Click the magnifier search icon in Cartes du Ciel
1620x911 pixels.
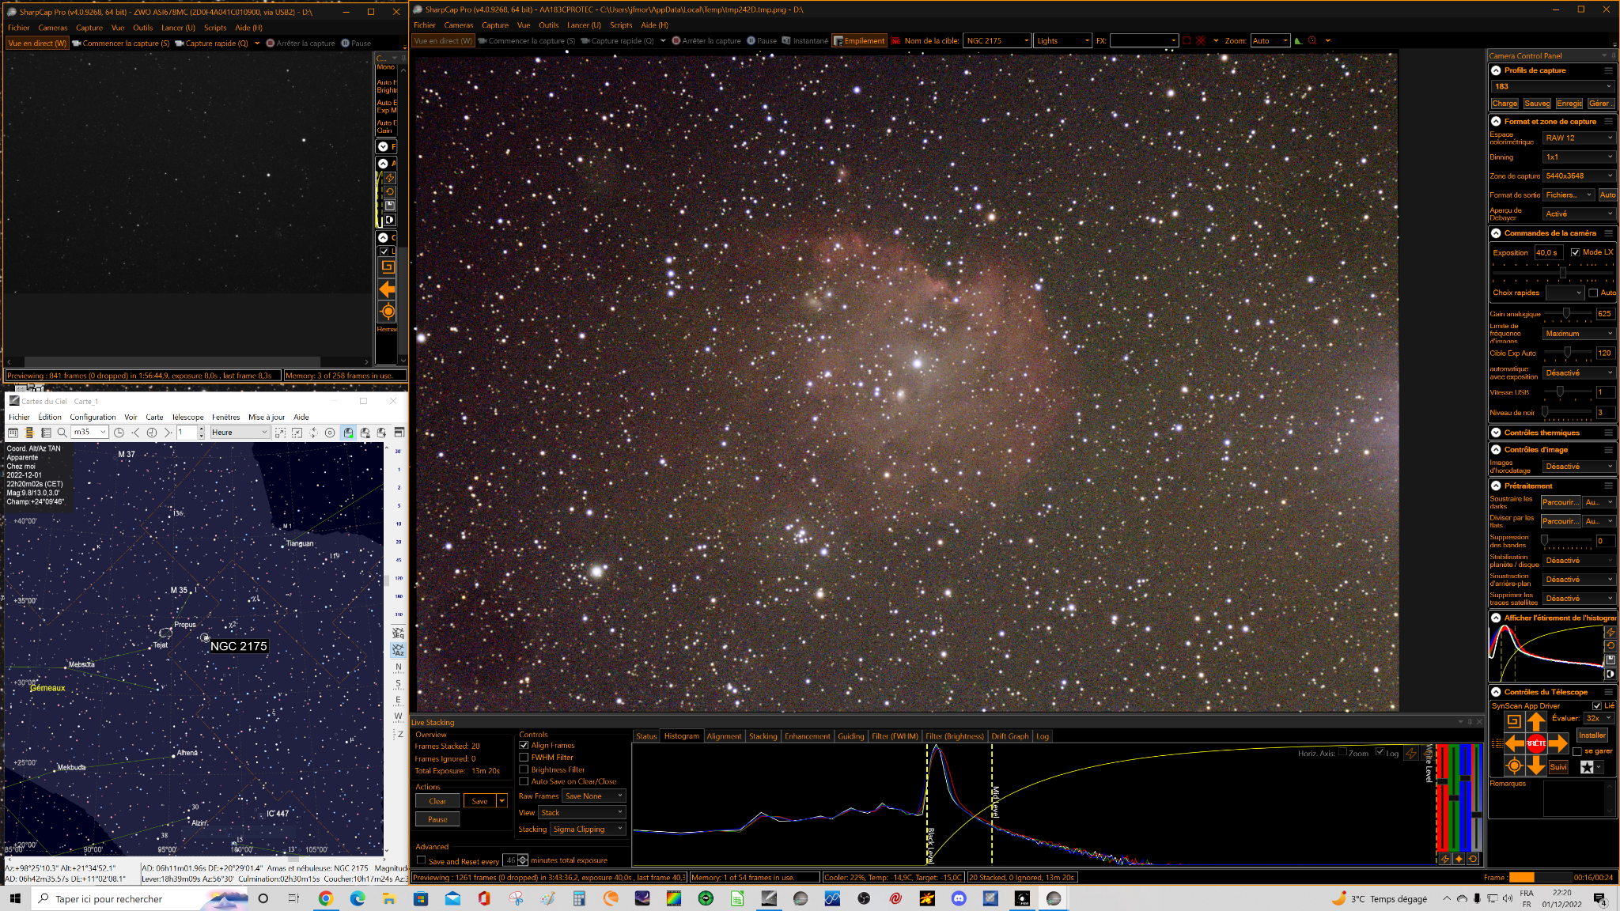(62, 433)
